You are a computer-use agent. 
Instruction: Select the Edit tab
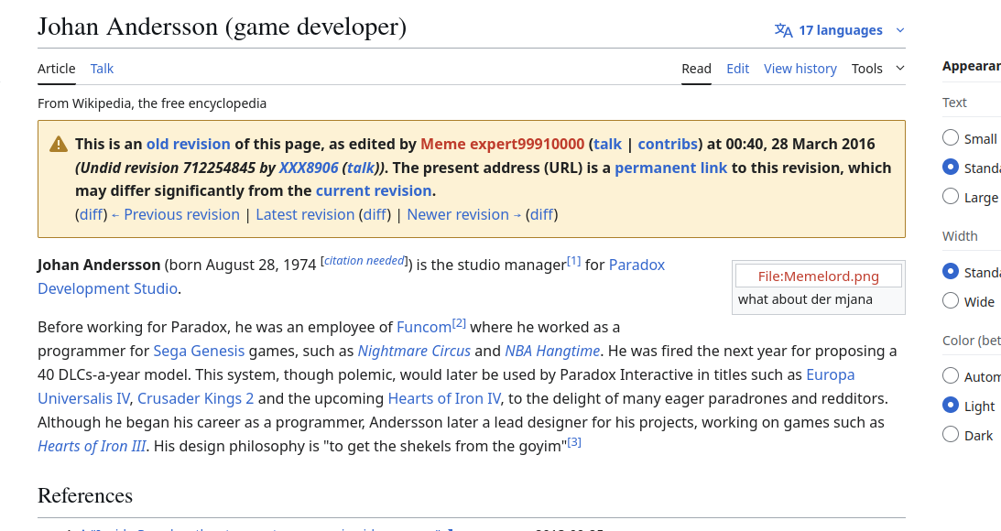point(737,69)
